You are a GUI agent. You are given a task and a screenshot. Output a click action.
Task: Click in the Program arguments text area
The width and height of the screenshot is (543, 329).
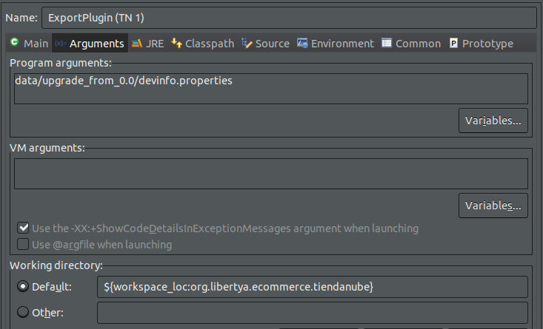(271, 89)
